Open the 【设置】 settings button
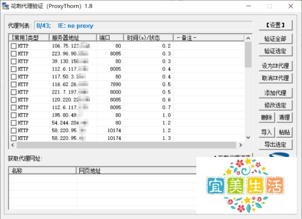 [x=275, y=25]
